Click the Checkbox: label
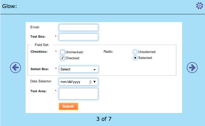 tap(39, 52)
